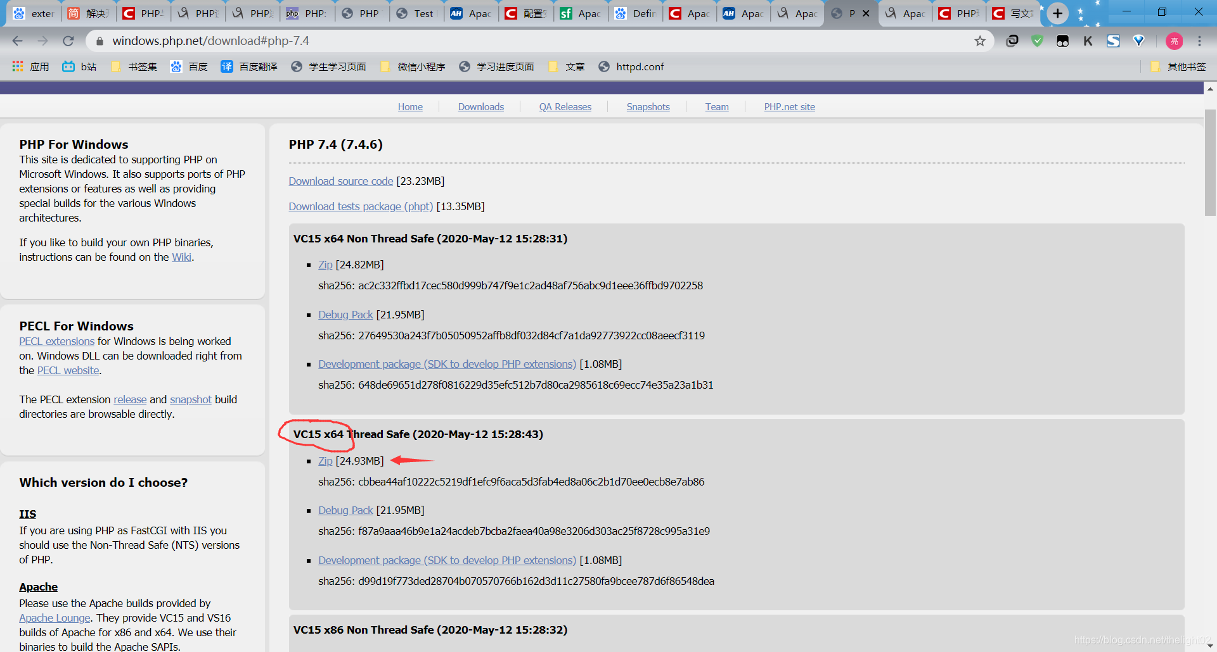Image resolution: width=1217 pixels, height=652 pixels.
Task: Switch to the 写文 tab
Action: (1012, 13)
